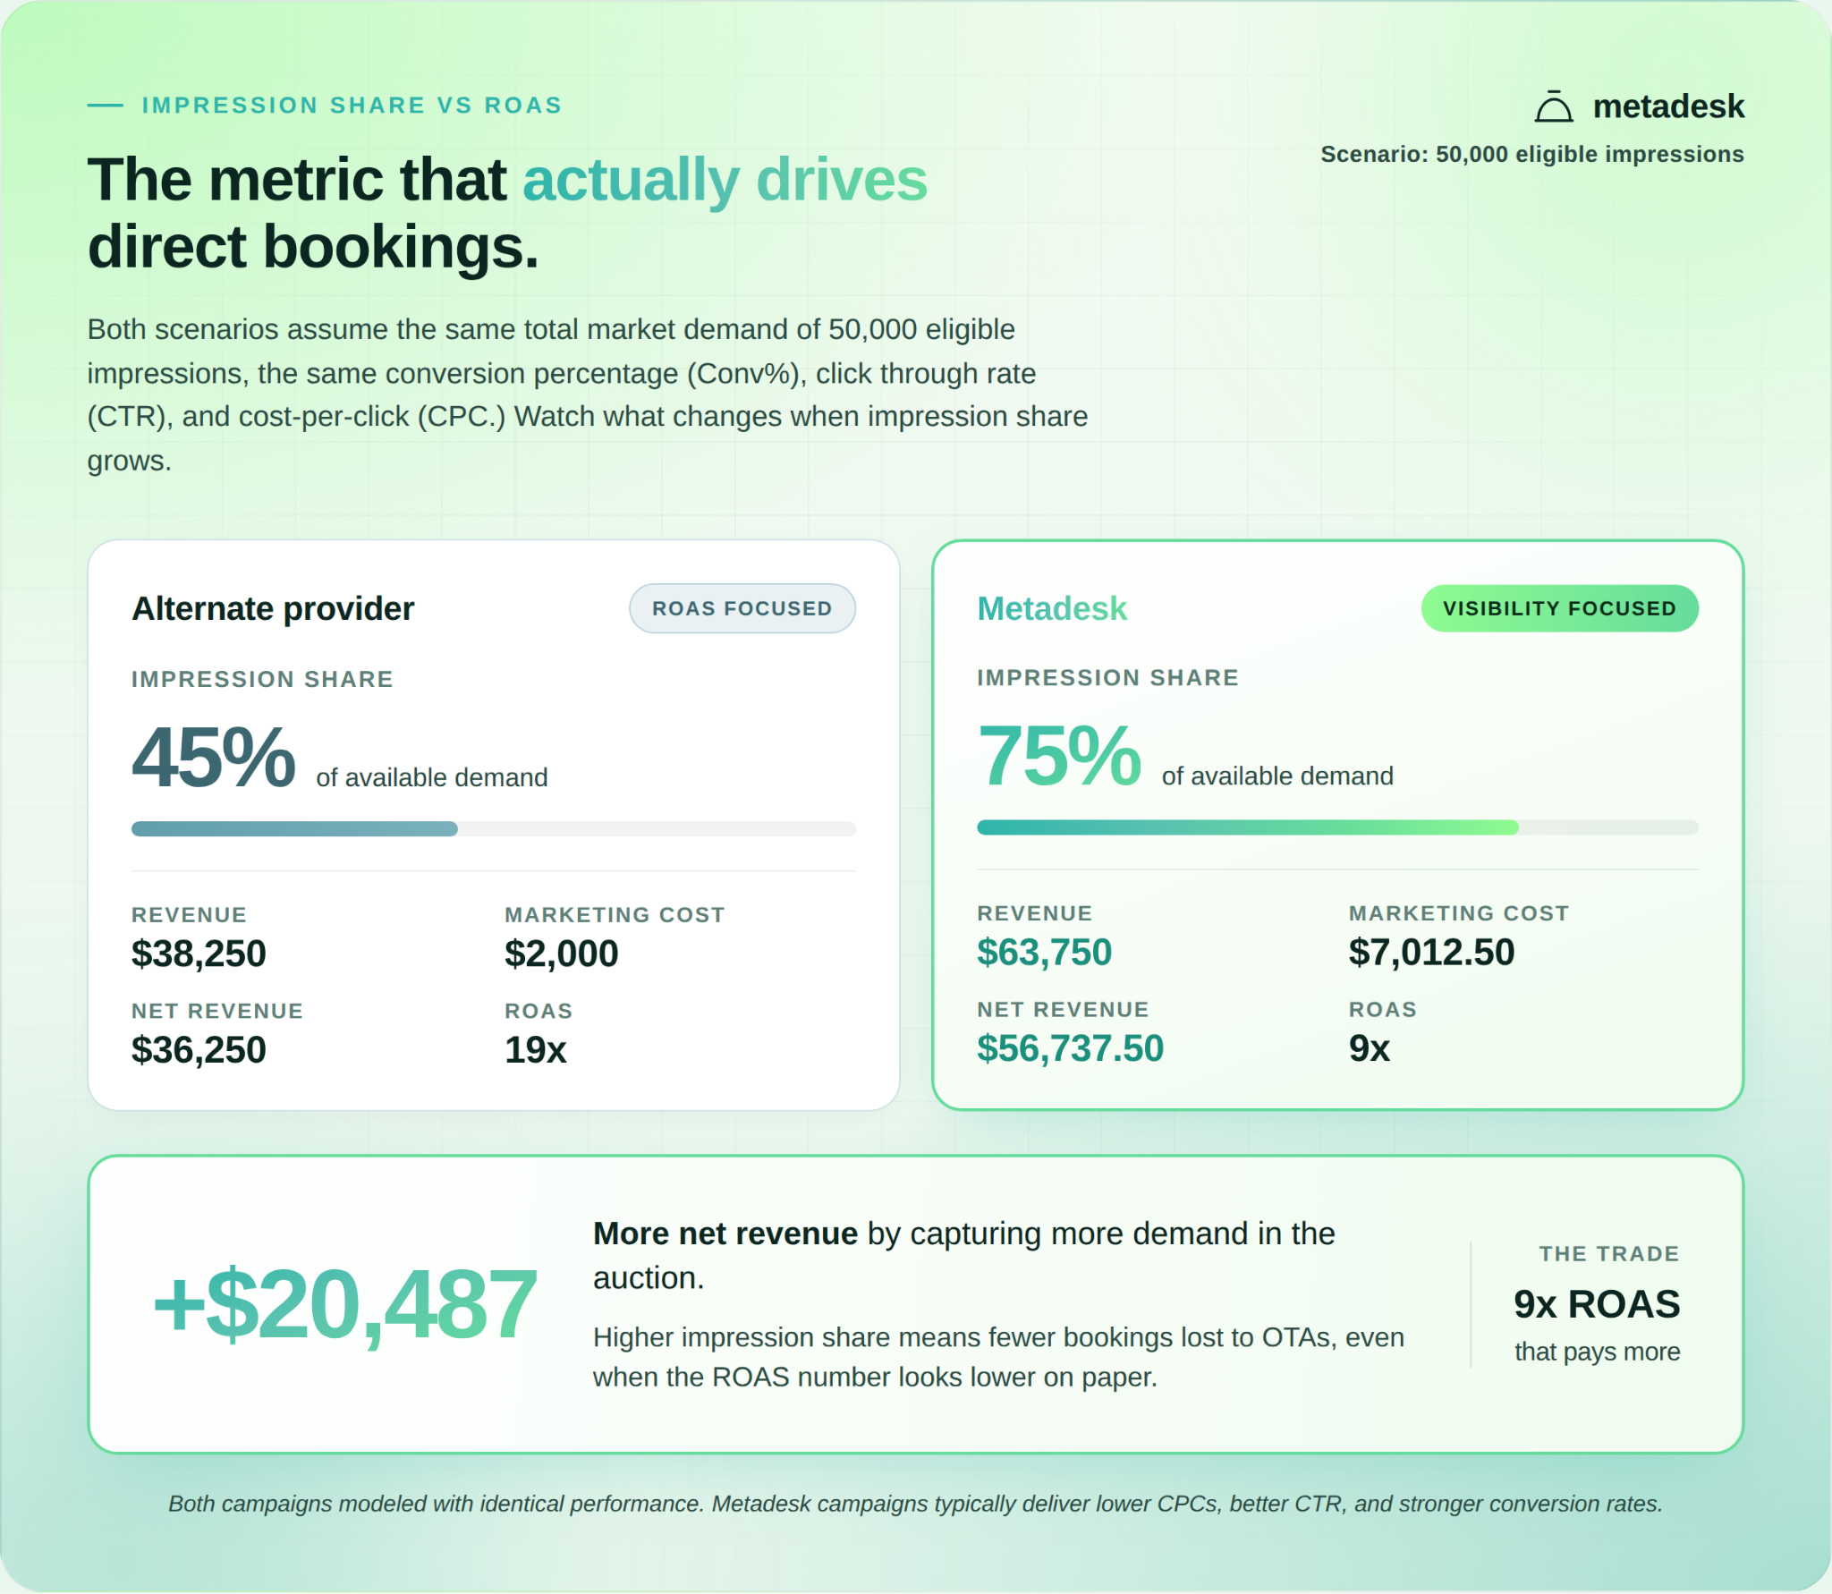This screenshot has height=1594, width=1832.
Task: Select the ROAS FOCUSED badge
Action: click(x=742, y=608)
